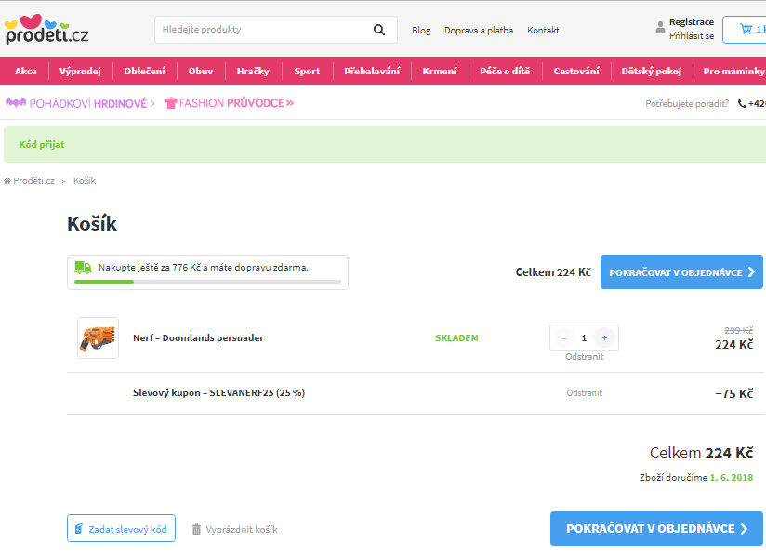This screenshot has height=555, width=766.
Task: Decrease Nerf quantity with minus button
Action: click(x=563, y=337)
